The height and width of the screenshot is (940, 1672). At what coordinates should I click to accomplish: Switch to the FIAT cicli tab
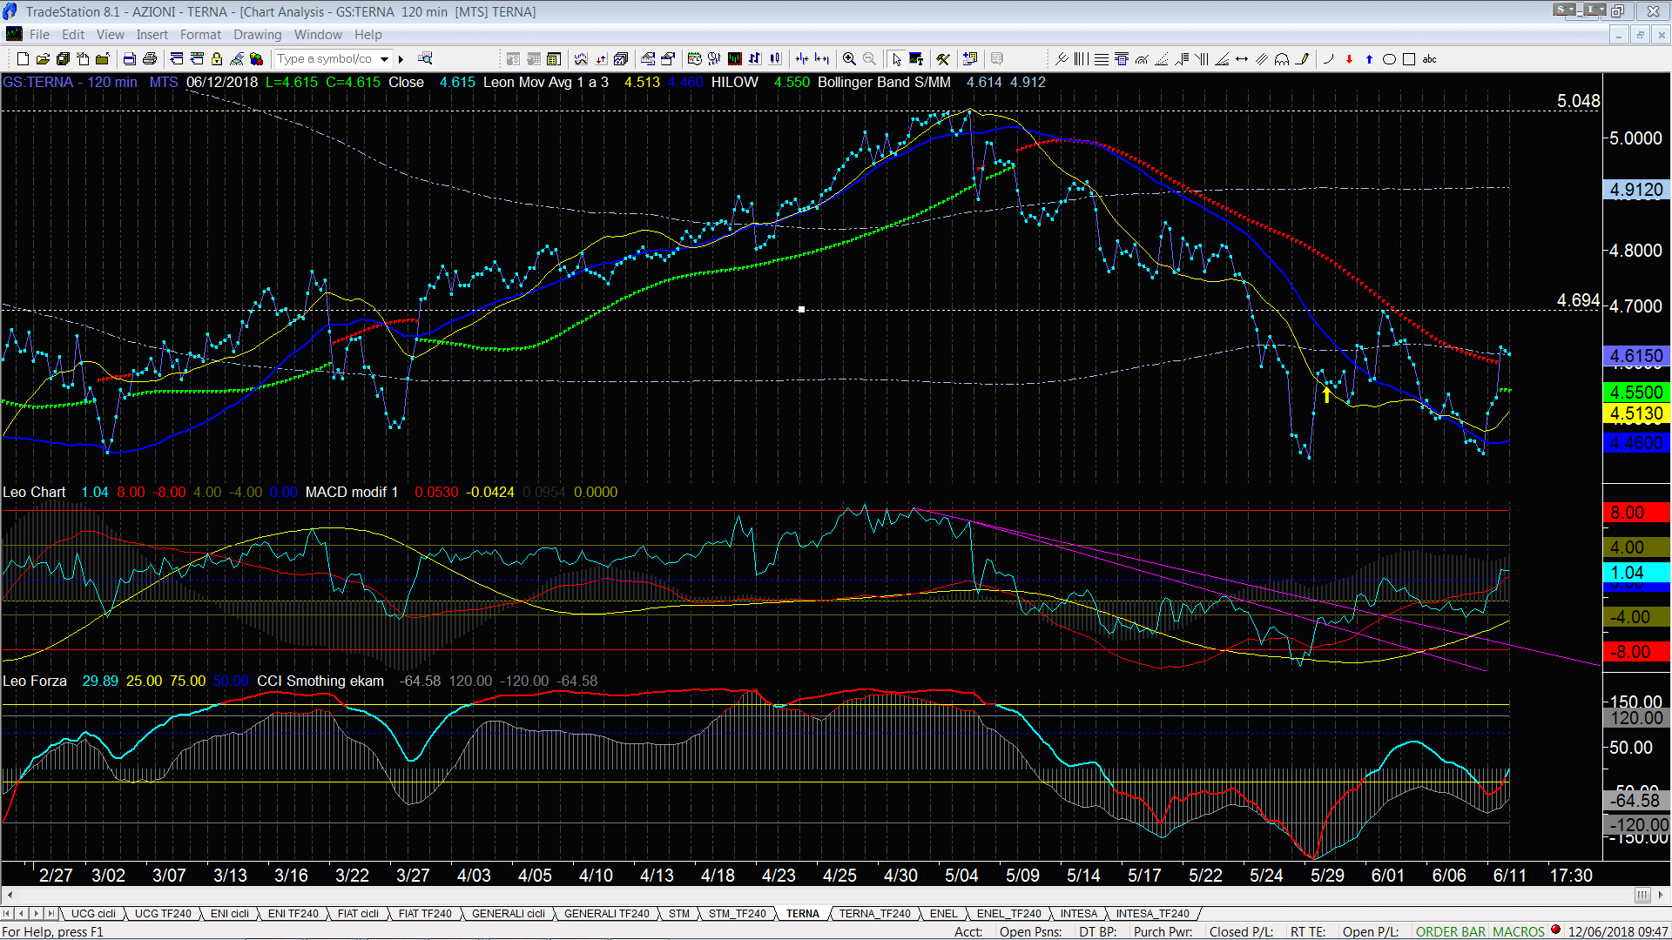coord(358,914)
